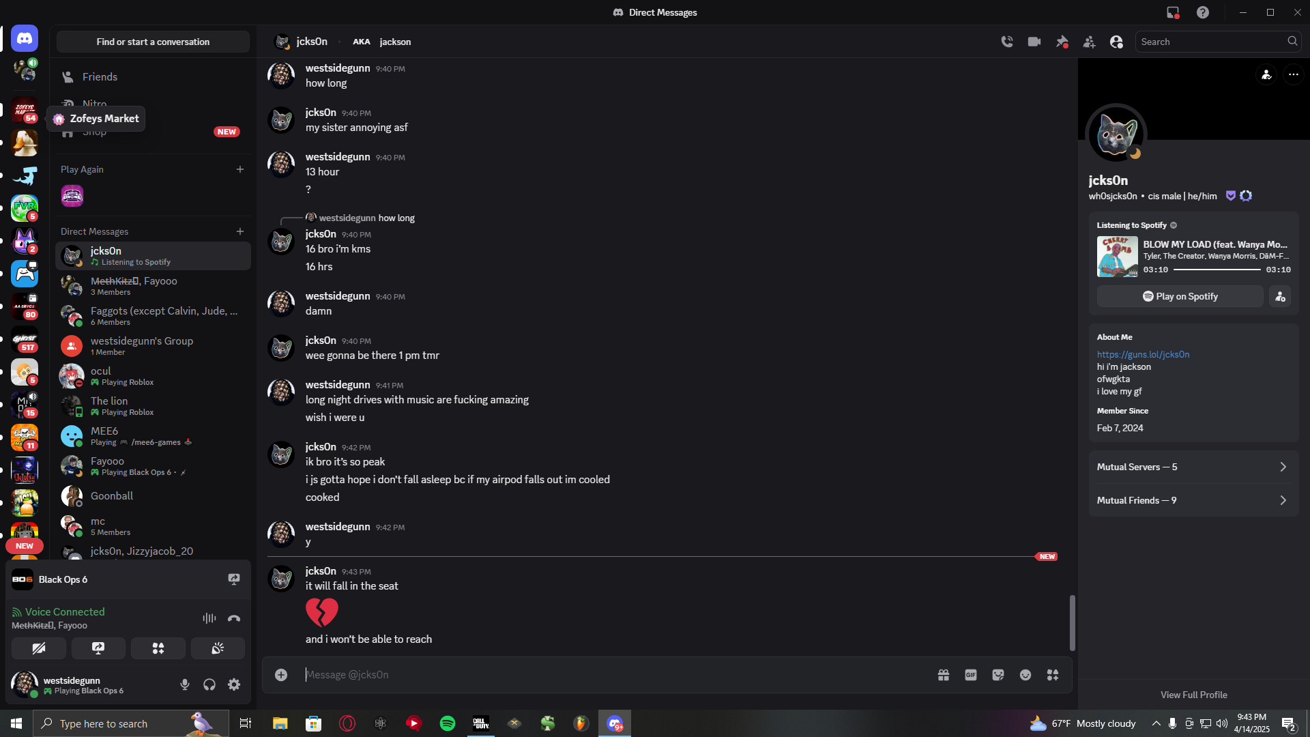Screen dimensions: 1310x737
Task: Open the message attachment plus menu
Action: [281, 675]
